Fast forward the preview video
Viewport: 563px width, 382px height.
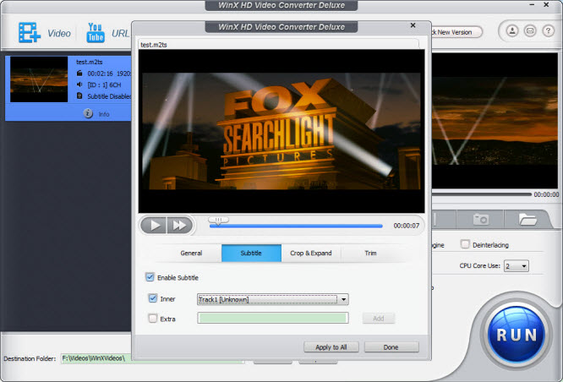click(179, 226)
